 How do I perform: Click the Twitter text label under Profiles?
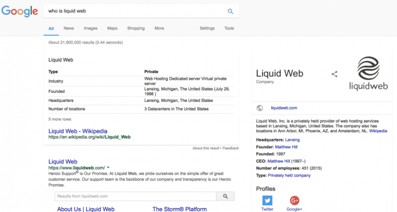pyautogui.click(x=267, y=209)
